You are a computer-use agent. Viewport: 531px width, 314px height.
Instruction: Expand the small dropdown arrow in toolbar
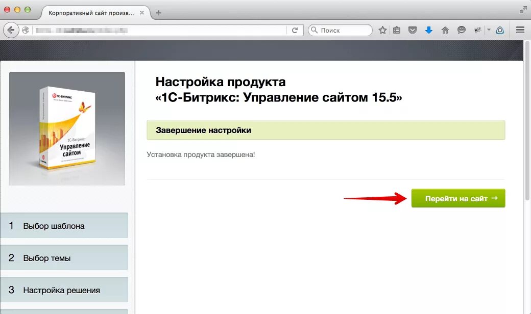(x=489, y=30)
